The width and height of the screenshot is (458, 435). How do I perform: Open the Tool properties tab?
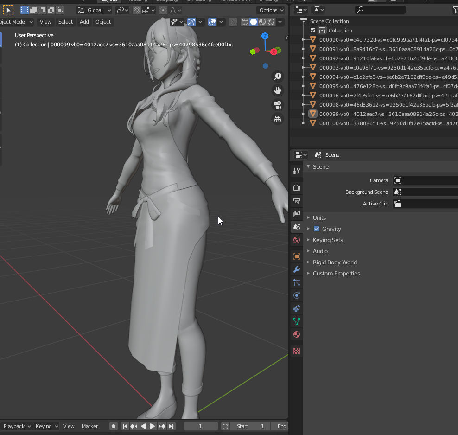coord(297,171)
